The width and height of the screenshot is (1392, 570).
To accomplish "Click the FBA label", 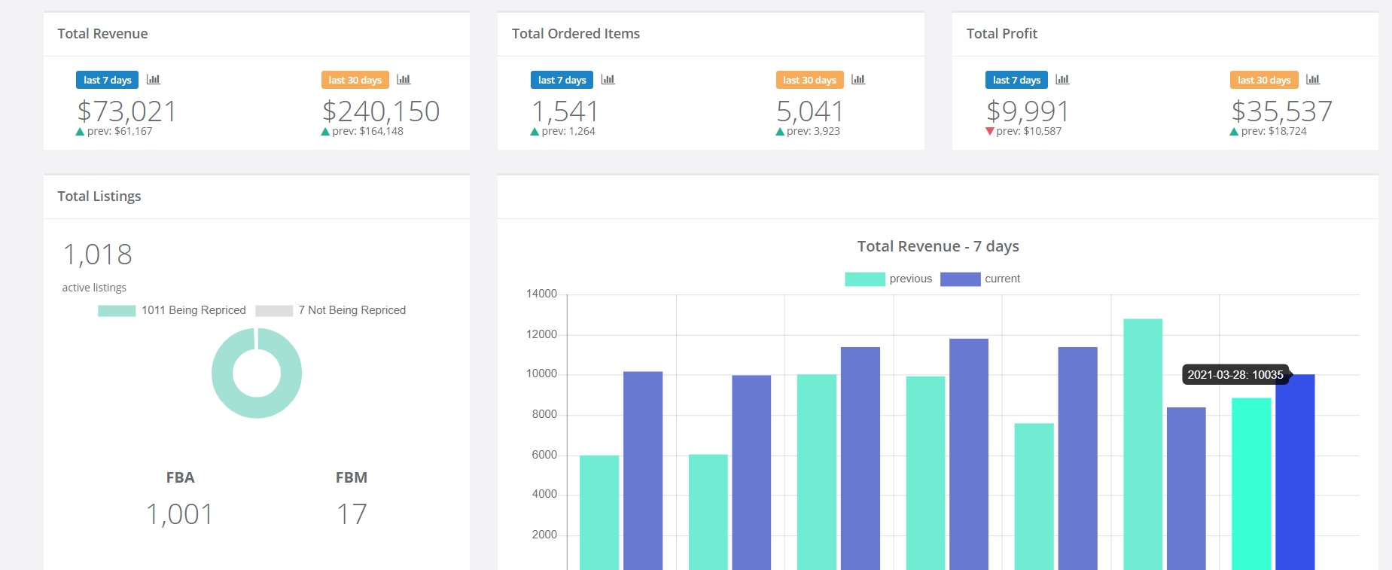I will click(x=180, y=477).
